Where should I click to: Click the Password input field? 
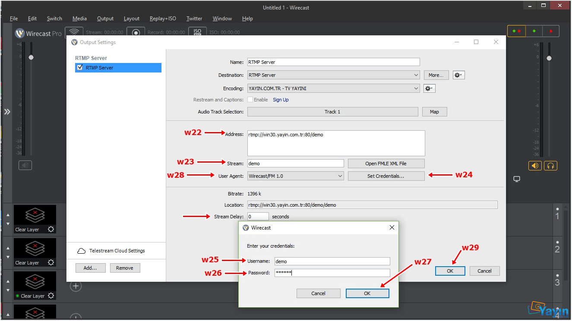(332, 273)
